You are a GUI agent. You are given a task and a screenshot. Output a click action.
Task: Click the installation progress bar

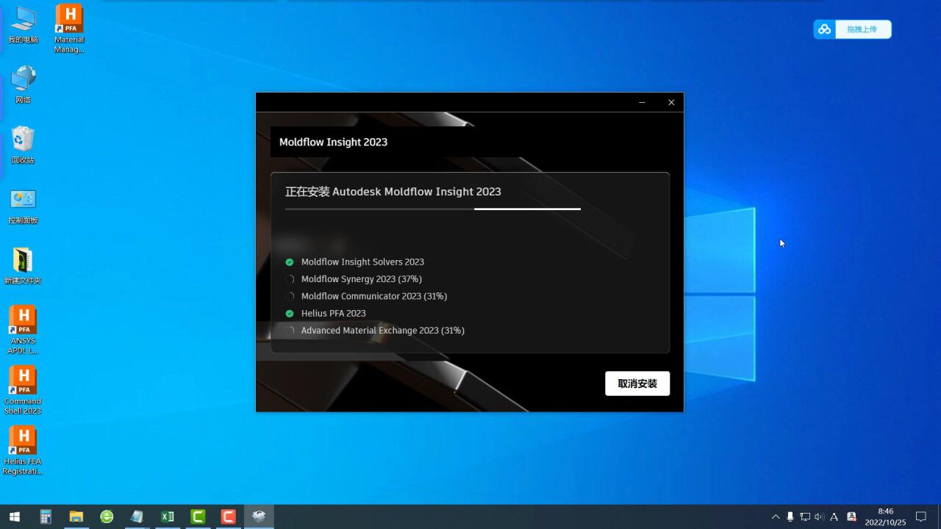(x=433, y=209)
